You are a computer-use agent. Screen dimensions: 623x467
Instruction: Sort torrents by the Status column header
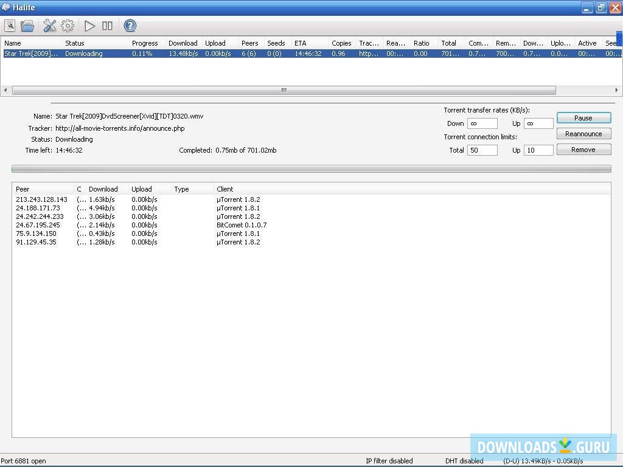click(96, 43)
